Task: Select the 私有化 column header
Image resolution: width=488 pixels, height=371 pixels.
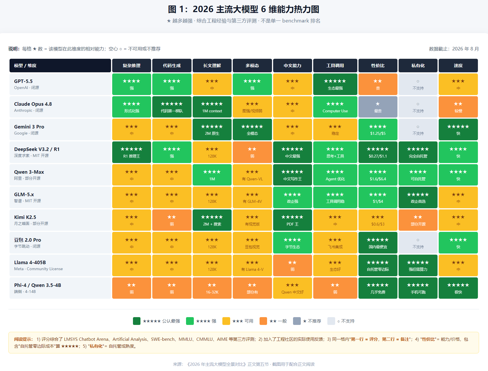Action: tap(418, 66)
